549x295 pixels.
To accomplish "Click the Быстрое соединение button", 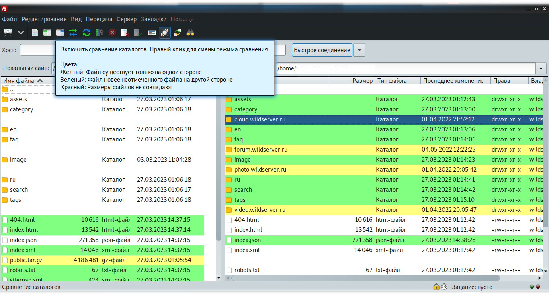I will click(322, 50).
